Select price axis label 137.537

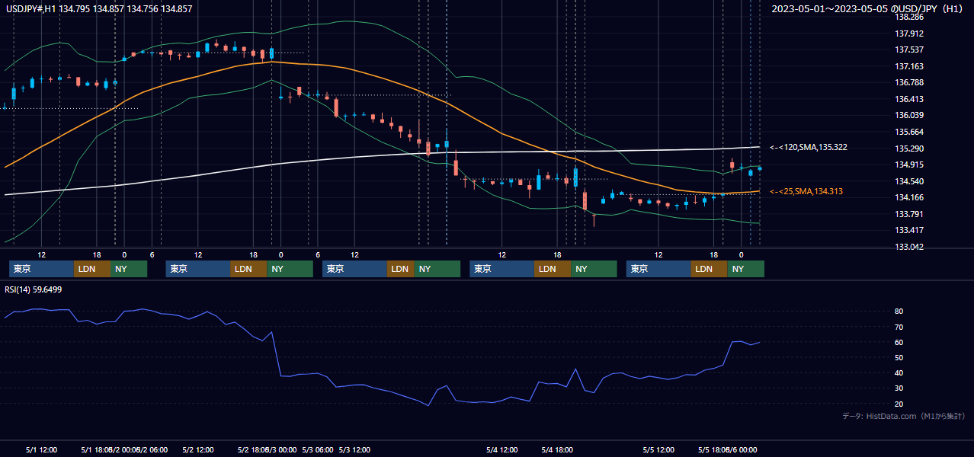point(909,50)
